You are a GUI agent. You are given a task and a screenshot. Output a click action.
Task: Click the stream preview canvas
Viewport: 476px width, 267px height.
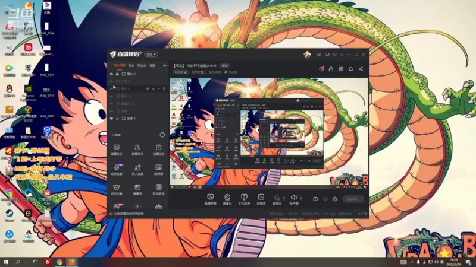point(269,133)
